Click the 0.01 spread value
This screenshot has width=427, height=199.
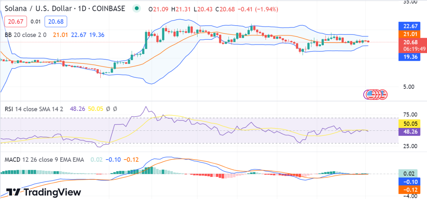tap(36, 22)
